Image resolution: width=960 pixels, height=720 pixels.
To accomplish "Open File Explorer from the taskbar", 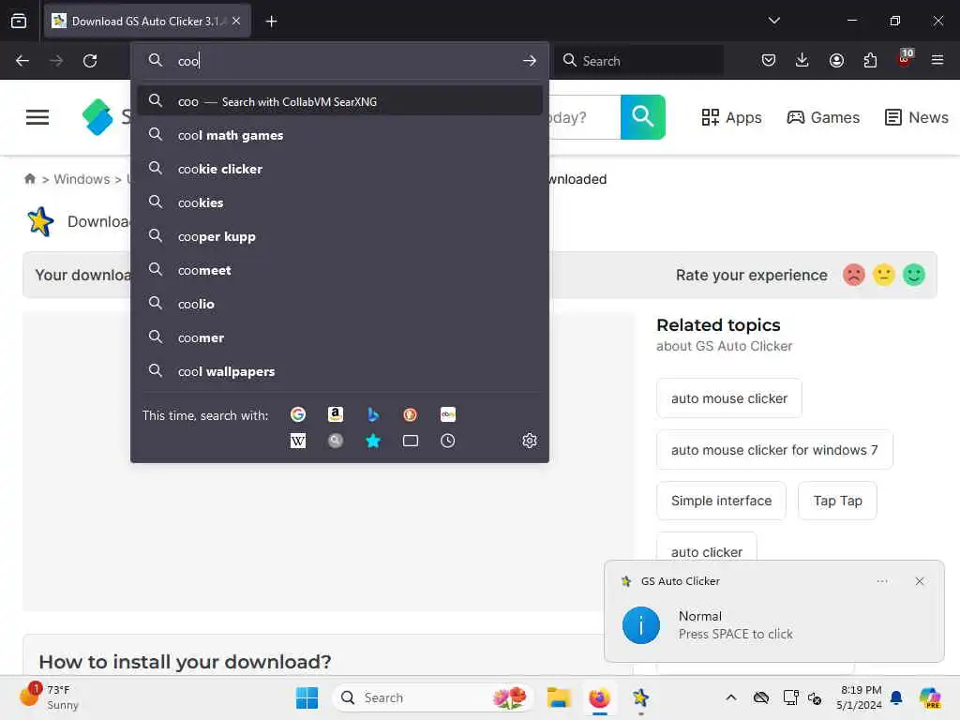I will pos(559,697).
